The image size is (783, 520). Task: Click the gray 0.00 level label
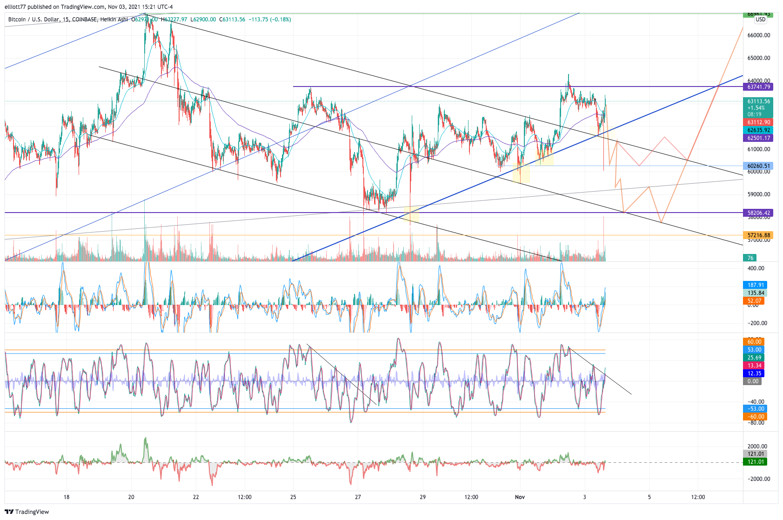click(752, 381)
